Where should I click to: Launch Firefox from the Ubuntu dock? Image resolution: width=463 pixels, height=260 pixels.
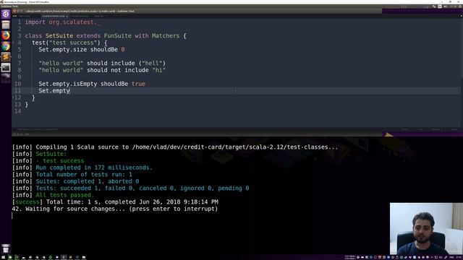[6, 35]
